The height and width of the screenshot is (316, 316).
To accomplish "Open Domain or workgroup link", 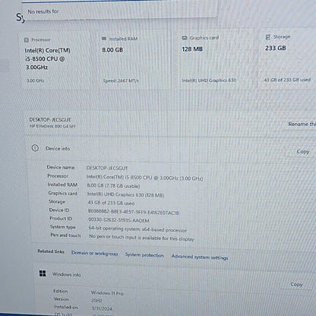I will [x=94, y=253].
